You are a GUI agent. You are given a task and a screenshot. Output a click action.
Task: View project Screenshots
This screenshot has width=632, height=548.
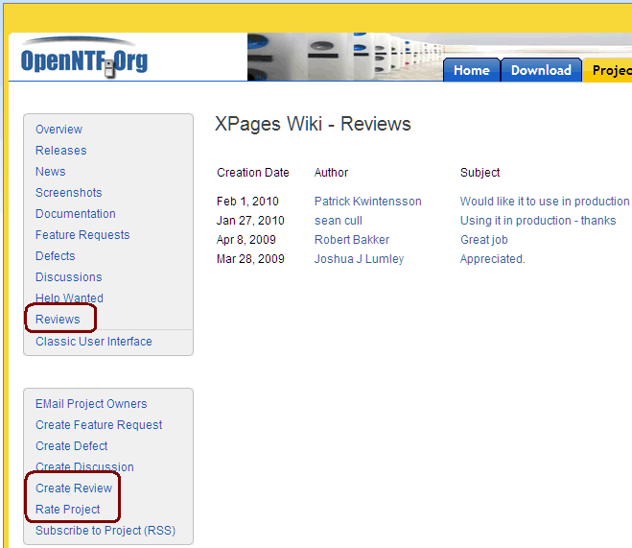click(68, 192)
